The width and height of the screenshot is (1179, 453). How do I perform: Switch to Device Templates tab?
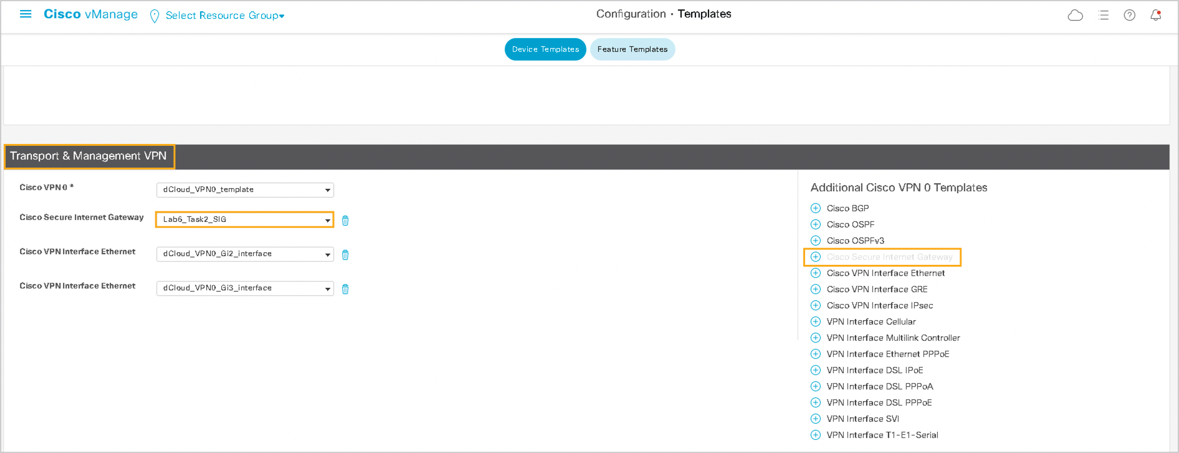click(545, 49)
